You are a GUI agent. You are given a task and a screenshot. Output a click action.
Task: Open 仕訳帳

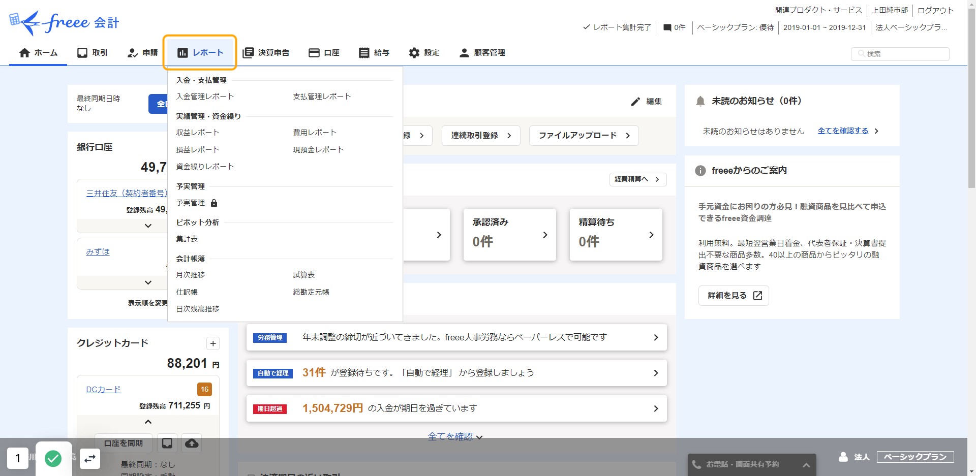click(x=187, y=292)
